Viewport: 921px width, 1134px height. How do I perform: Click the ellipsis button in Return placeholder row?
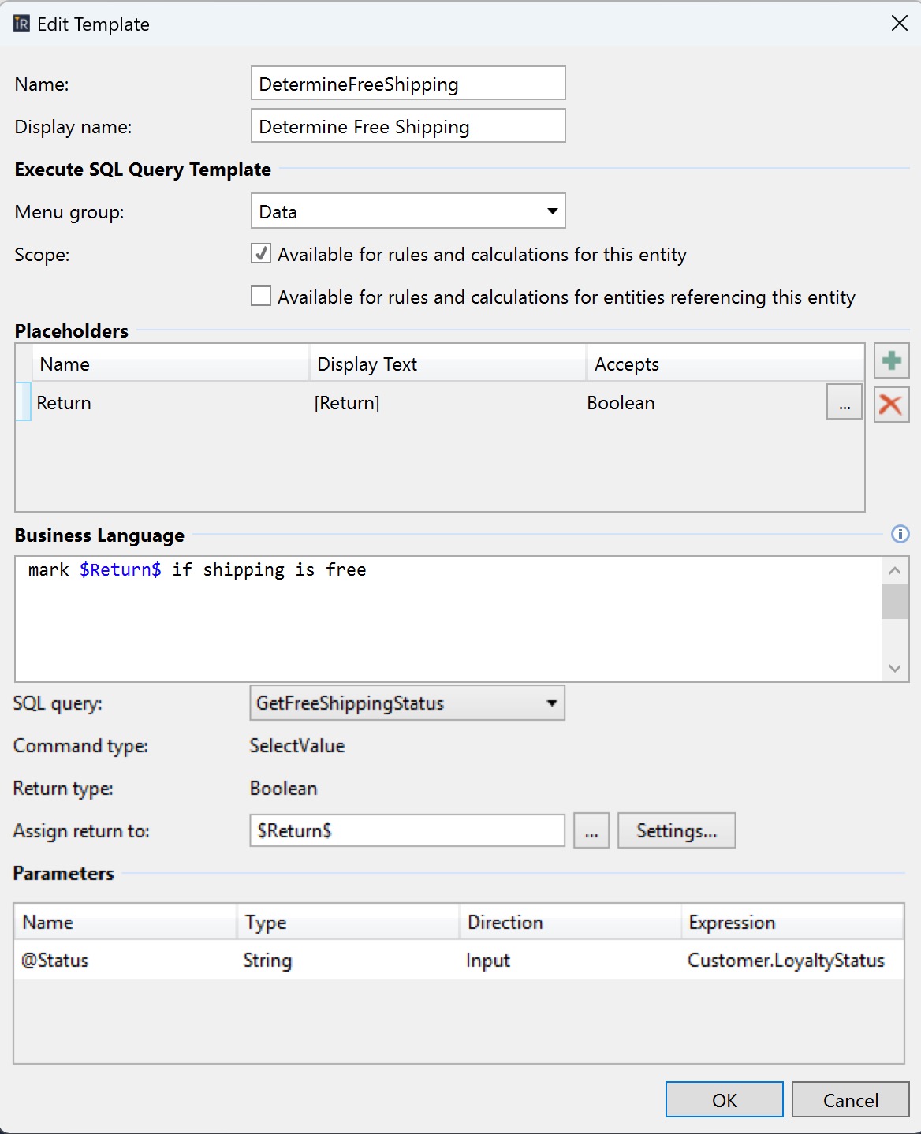[845, 402]
